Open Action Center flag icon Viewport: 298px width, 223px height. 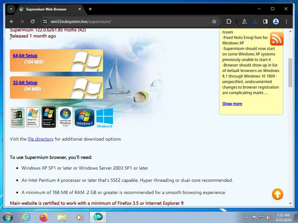[x=254, y=217]
